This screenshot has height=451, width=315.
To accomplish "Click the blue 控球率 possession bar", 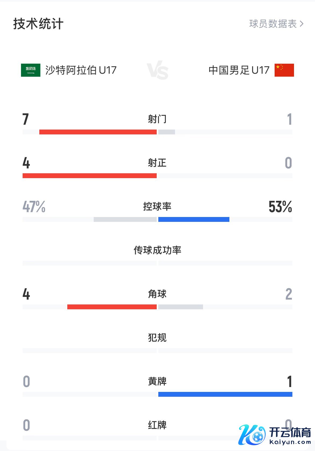I will [x=194, y=219].
